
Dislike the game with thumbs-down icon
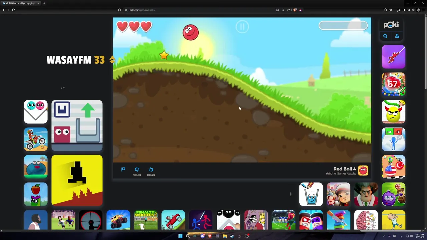pos(137,170)
